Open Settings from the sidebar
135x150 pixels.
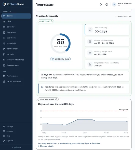click(10, 127)
